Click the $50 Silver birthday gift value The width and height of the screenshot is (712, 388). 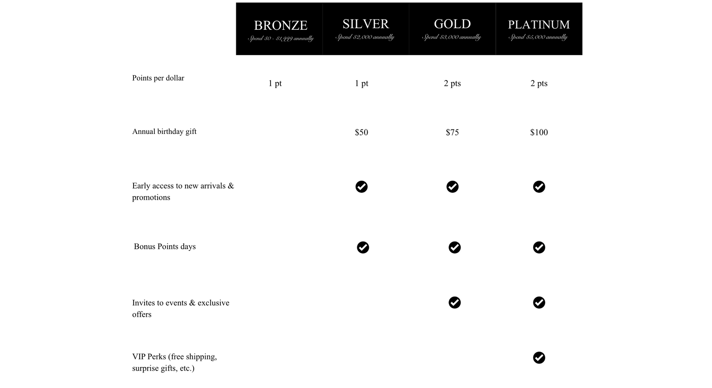click(361, 132)
